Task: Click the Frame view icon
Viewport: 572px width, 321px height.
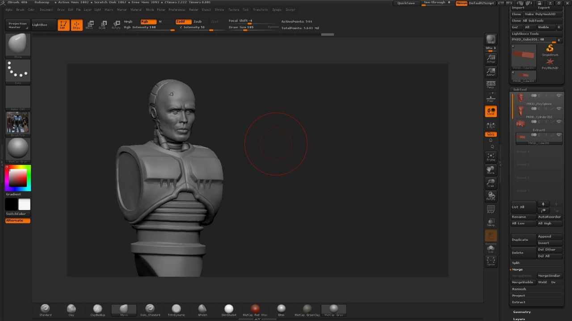Action: tap(491, 157)
